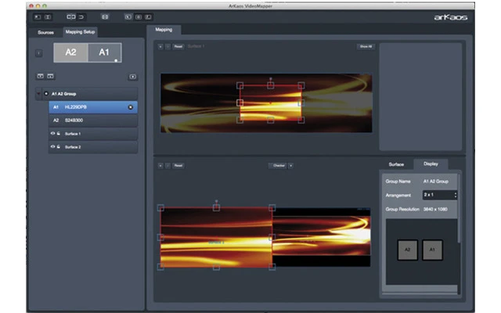Click the second icon in the top toolbar

(x=48, y=17)
